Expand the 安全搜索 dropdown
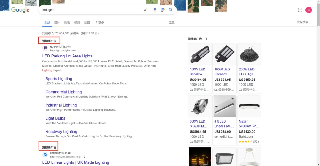 click(x=304, y=22)
